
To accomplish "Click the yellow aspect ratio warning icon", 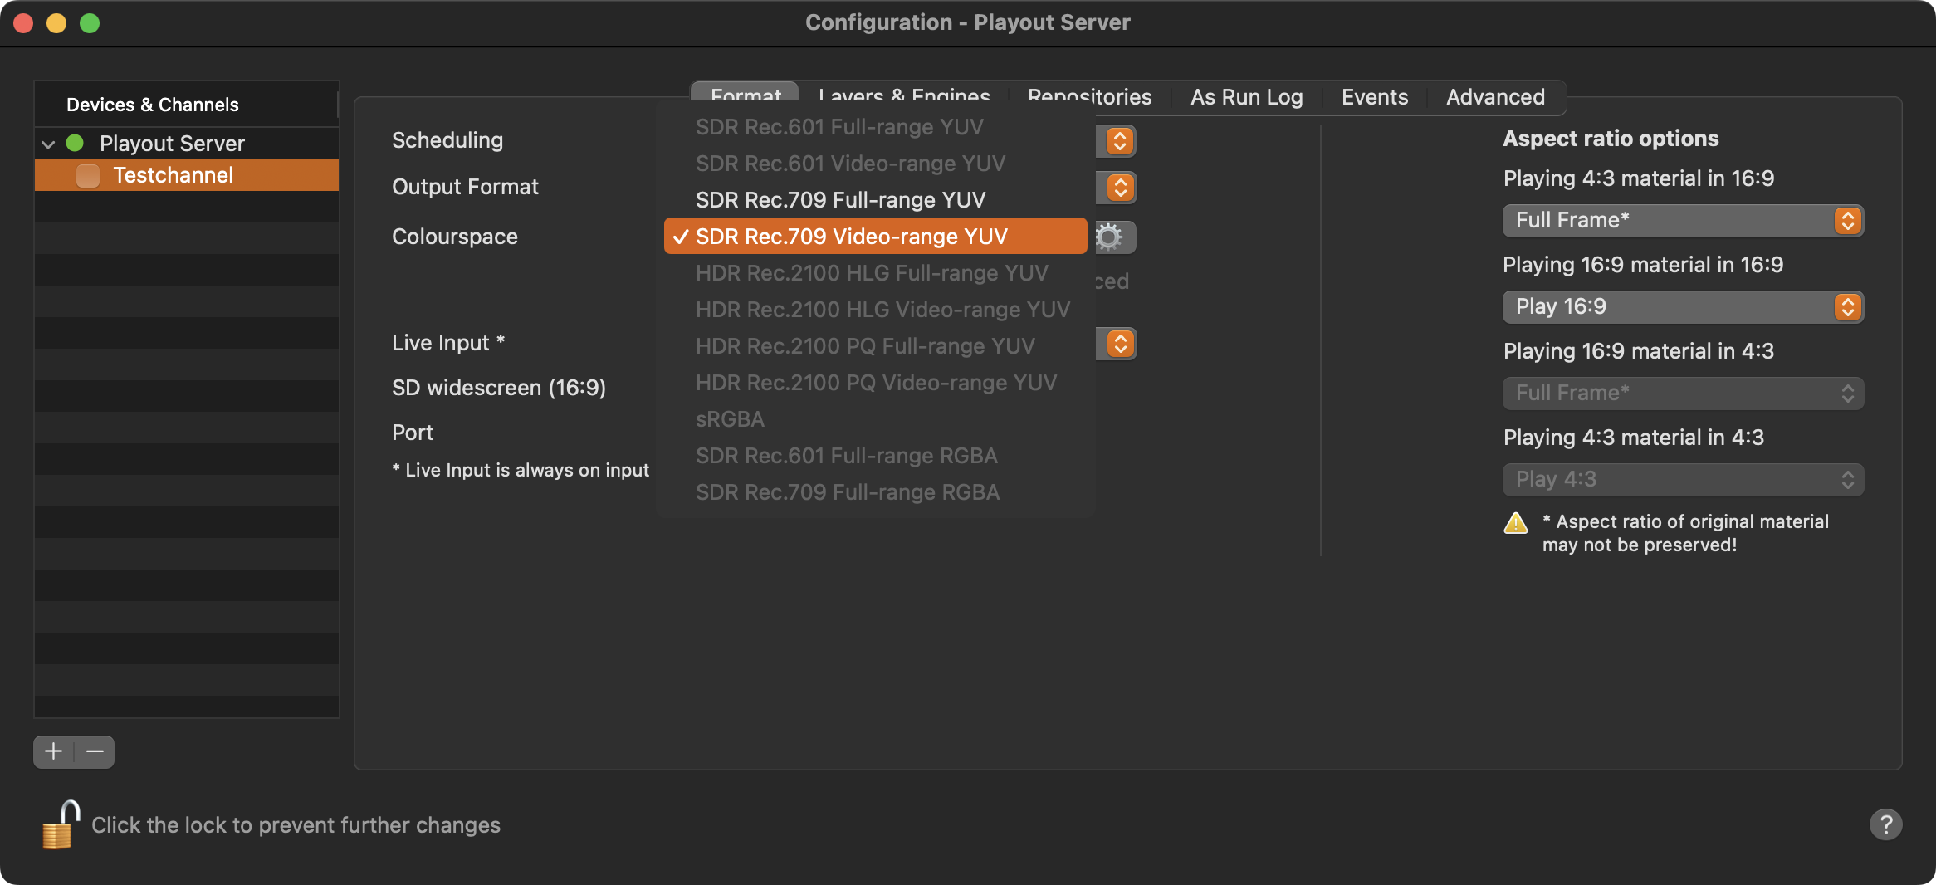I will (x=1515, y=522).
